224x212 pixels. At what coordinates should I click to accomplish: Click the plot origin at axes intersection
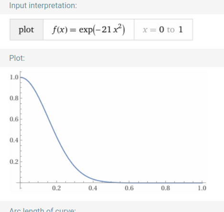tap(20, 182)
